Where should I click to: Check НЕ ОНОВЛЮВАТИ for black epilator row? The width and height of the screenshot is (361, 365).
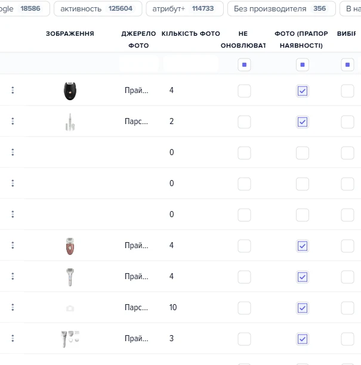(244, 91)
